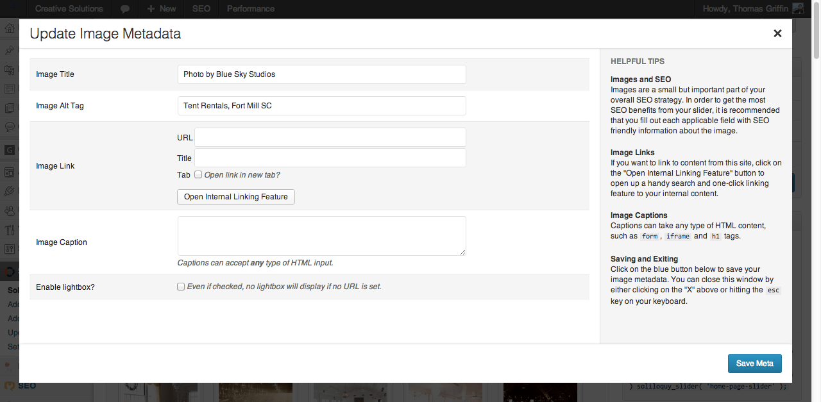Open the SEO item in left sidebar

(27, 386)
